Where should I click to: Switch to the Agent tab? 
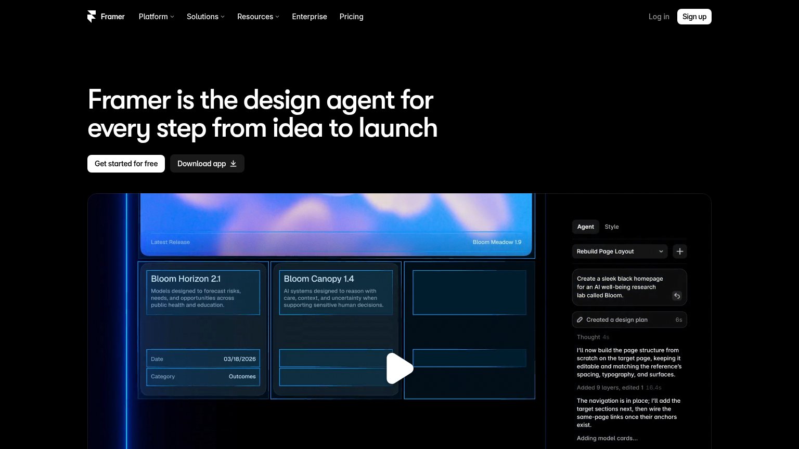[585, 227]
